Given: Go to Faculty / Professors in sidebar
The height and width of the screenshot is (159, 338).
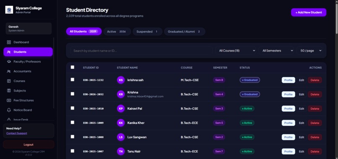Looking at the screenshot, I should (28, 62).
